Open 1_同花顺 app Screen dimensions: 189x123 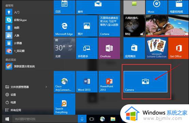[15, 51]
